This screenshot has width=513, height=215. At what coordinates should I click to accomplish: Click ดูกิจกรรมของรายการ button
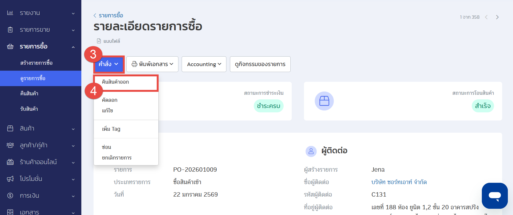point(260,64)
